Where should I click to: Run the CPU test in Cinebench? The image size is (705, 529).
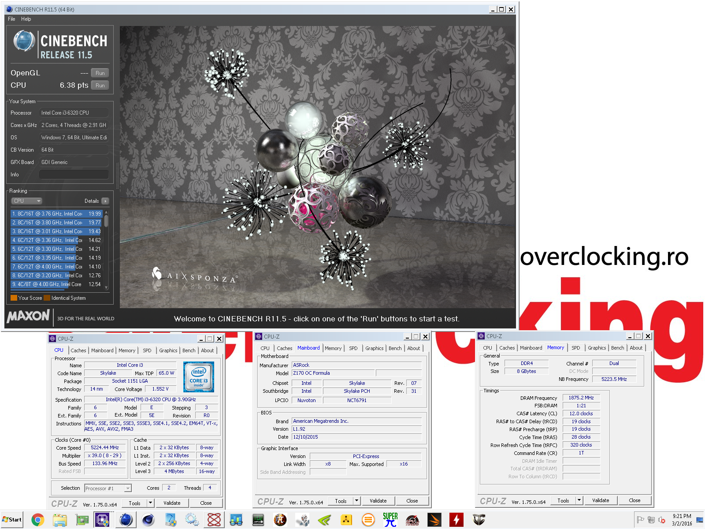(100, 86)
